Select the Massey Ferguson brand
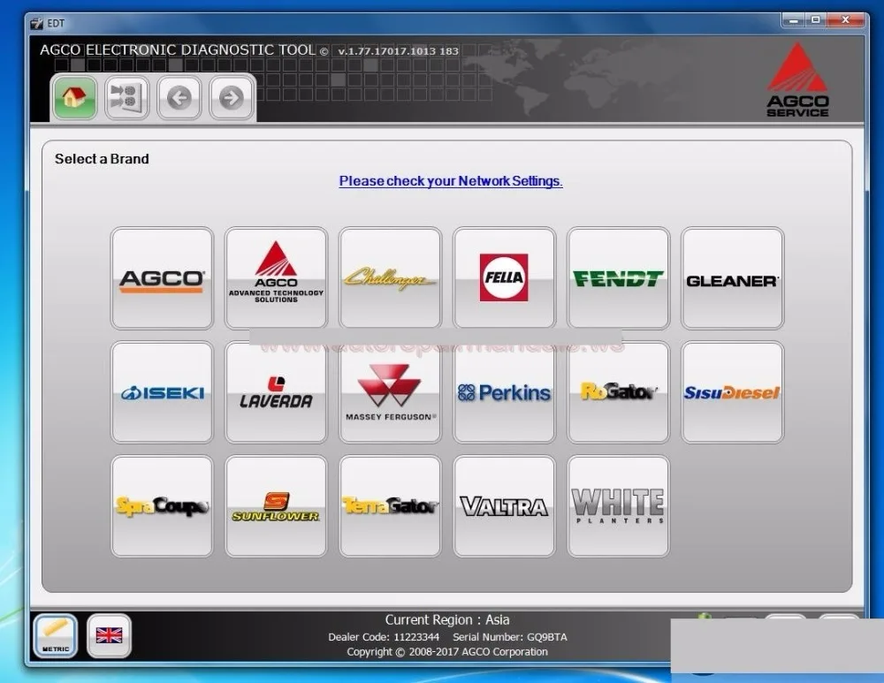884x683 pixels. click(x=390, y=392)
